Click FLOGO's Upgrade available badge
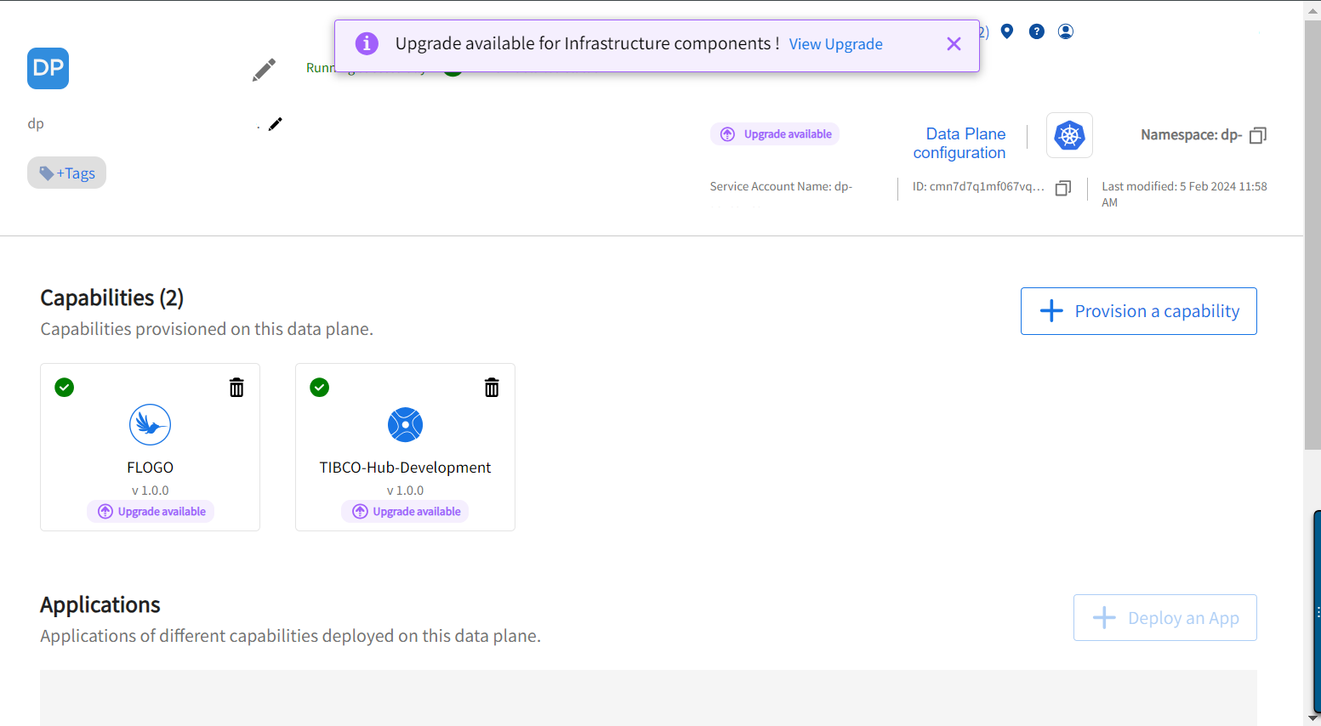Image resolution: width=1321 pixels, height=726 pixels. click(151, 512)
